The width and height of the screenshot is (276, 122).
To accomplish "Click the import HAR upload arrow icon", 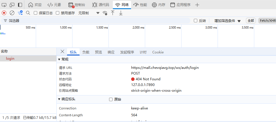I will 113,13.
